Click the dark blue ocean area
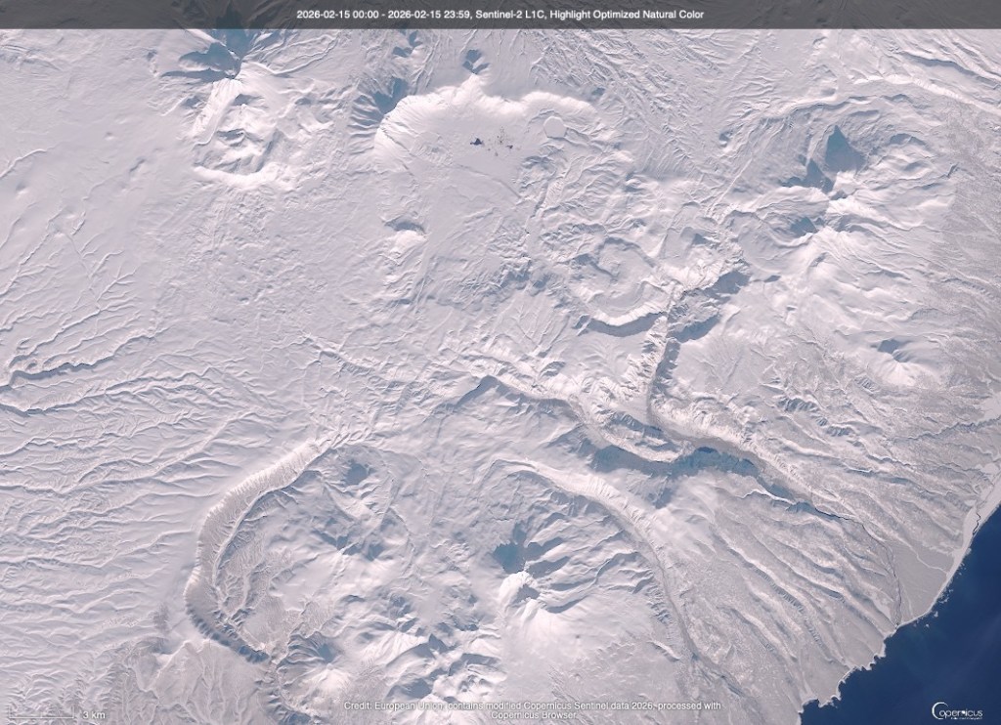 click(x=938, y=645)
